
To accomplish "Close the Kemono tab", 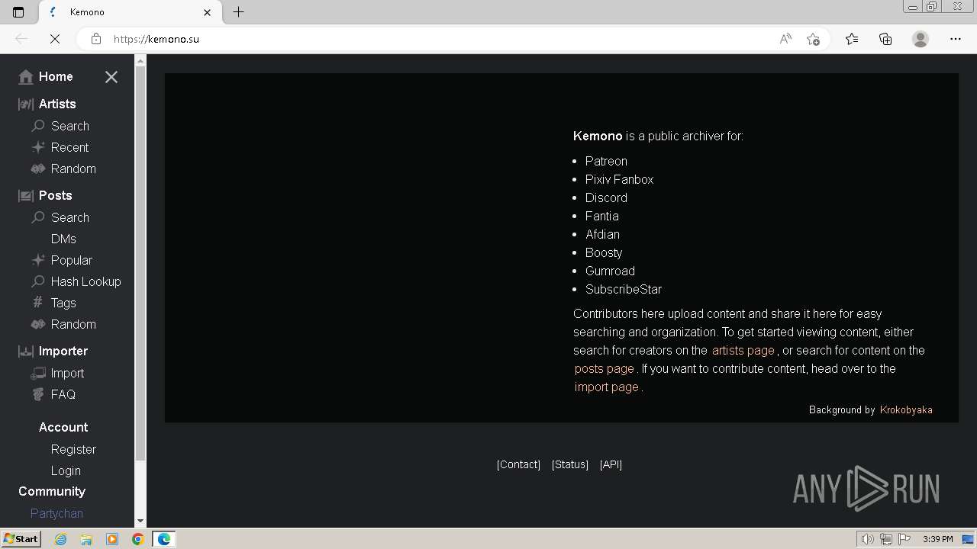I will point(208,12).
